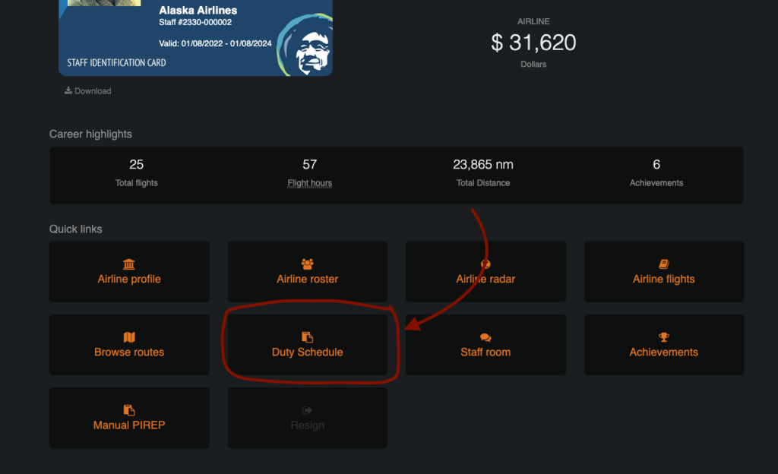
Task: Open the Airline radar quick link
Action: point(485,272)
